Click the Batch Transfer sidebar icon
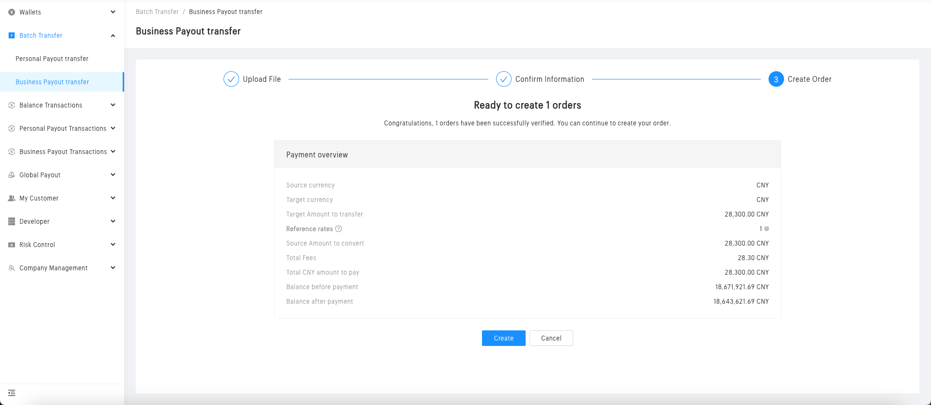The image size is (931, 405). [x=12, y=35]
